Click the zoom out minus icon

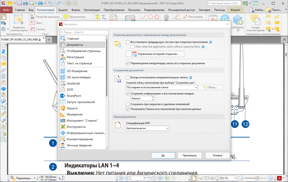241,178
